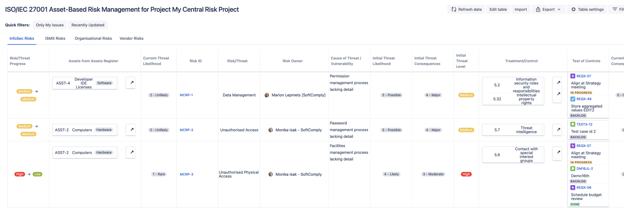Open the Filter options at top right
The image size is (624, 208).
618,9
